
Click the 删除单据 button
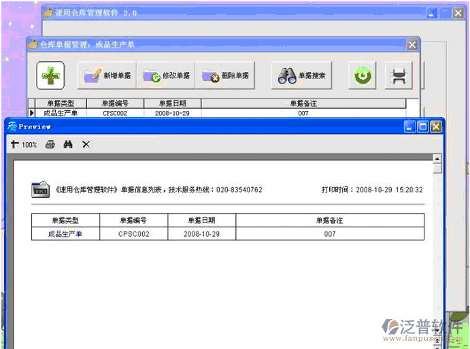(225, 76)
